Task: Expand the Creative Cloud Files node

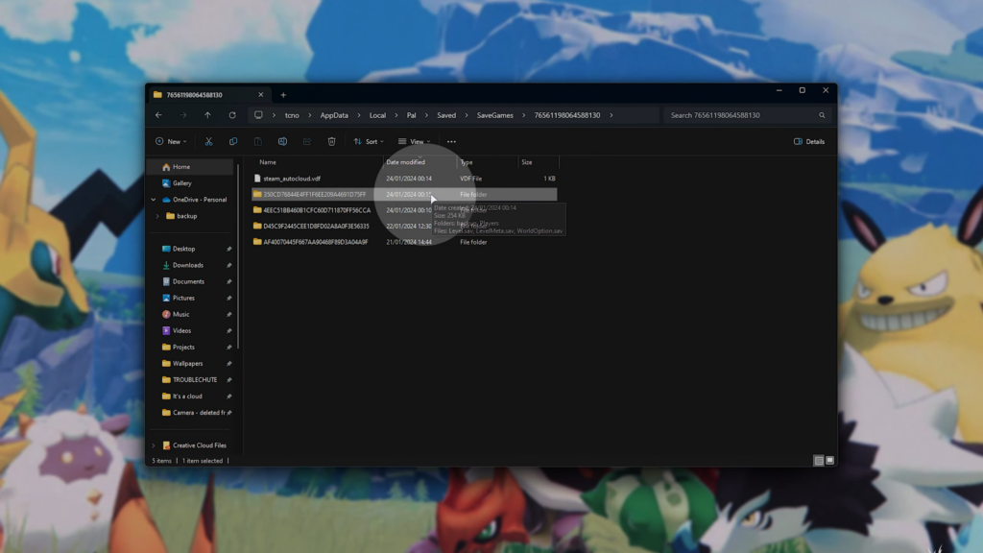Action: click(x=154, y=445)
